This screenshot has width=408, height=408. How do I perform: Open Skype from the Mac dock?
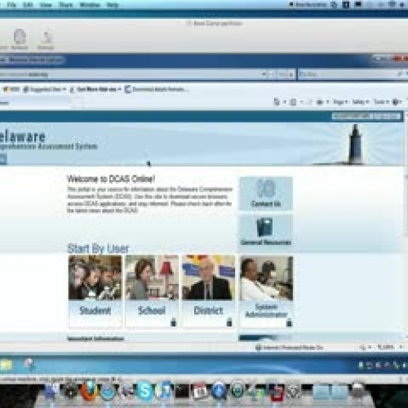(x=144, y=391)
